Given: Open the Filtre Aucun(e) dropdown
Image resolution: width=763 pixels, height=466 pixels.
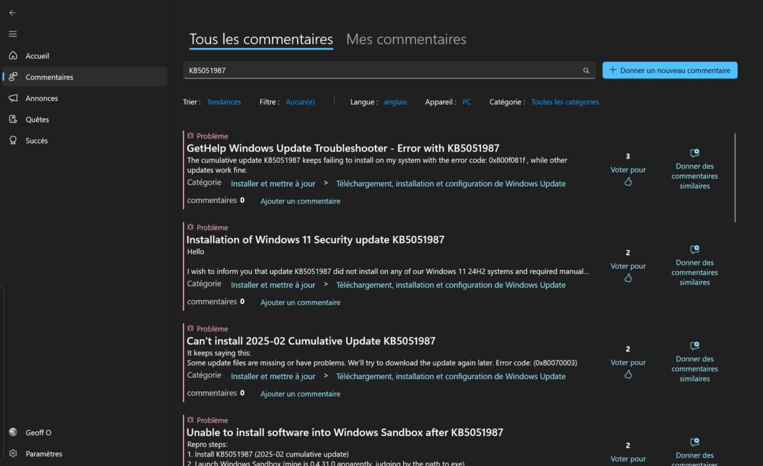Looking at the screenshot, I should pos(300,102).
